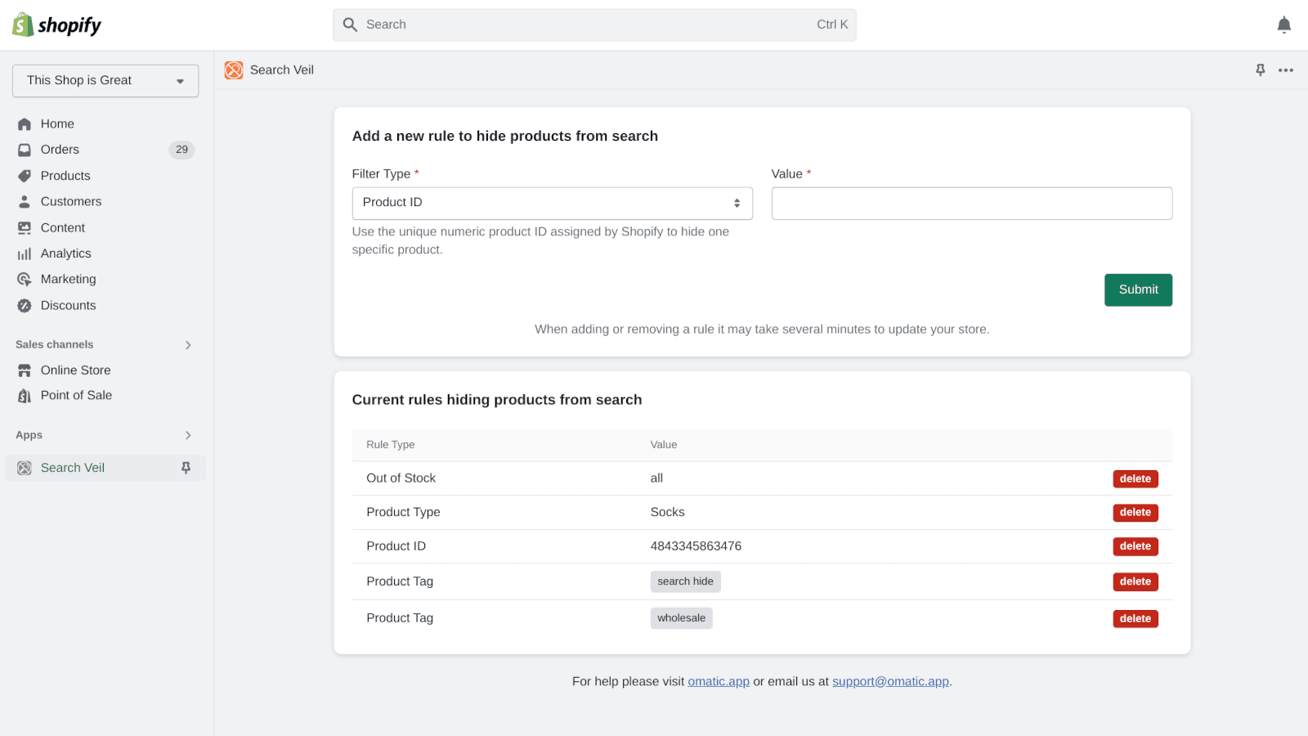This screenshot has height=736, width=1308.
Task: Select the Discounts sidebar icon
Action: coord(25,305)
